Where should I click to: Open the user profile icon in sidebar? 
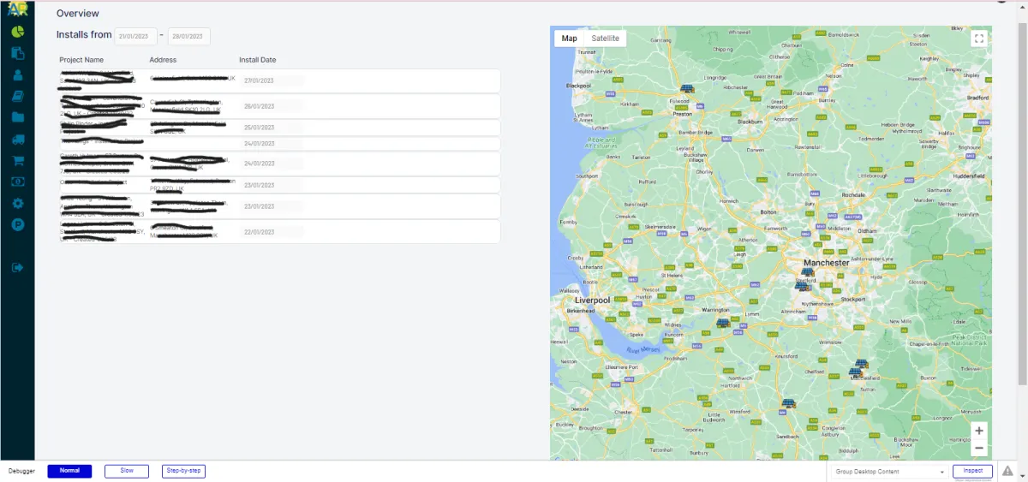[17, 74]
